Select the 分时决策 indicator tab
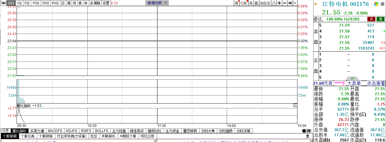The height and width of the screenshot is (142, 386). click(243, 131)
